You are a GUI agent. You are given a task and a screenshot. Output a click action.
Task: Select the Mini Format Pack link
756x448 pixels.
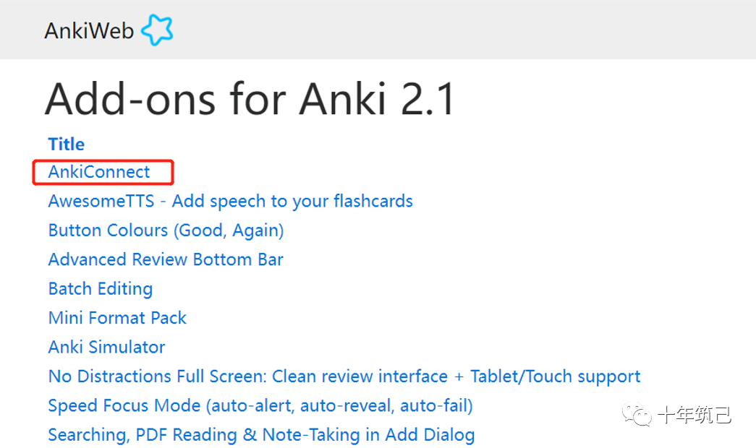coord(117,318)
